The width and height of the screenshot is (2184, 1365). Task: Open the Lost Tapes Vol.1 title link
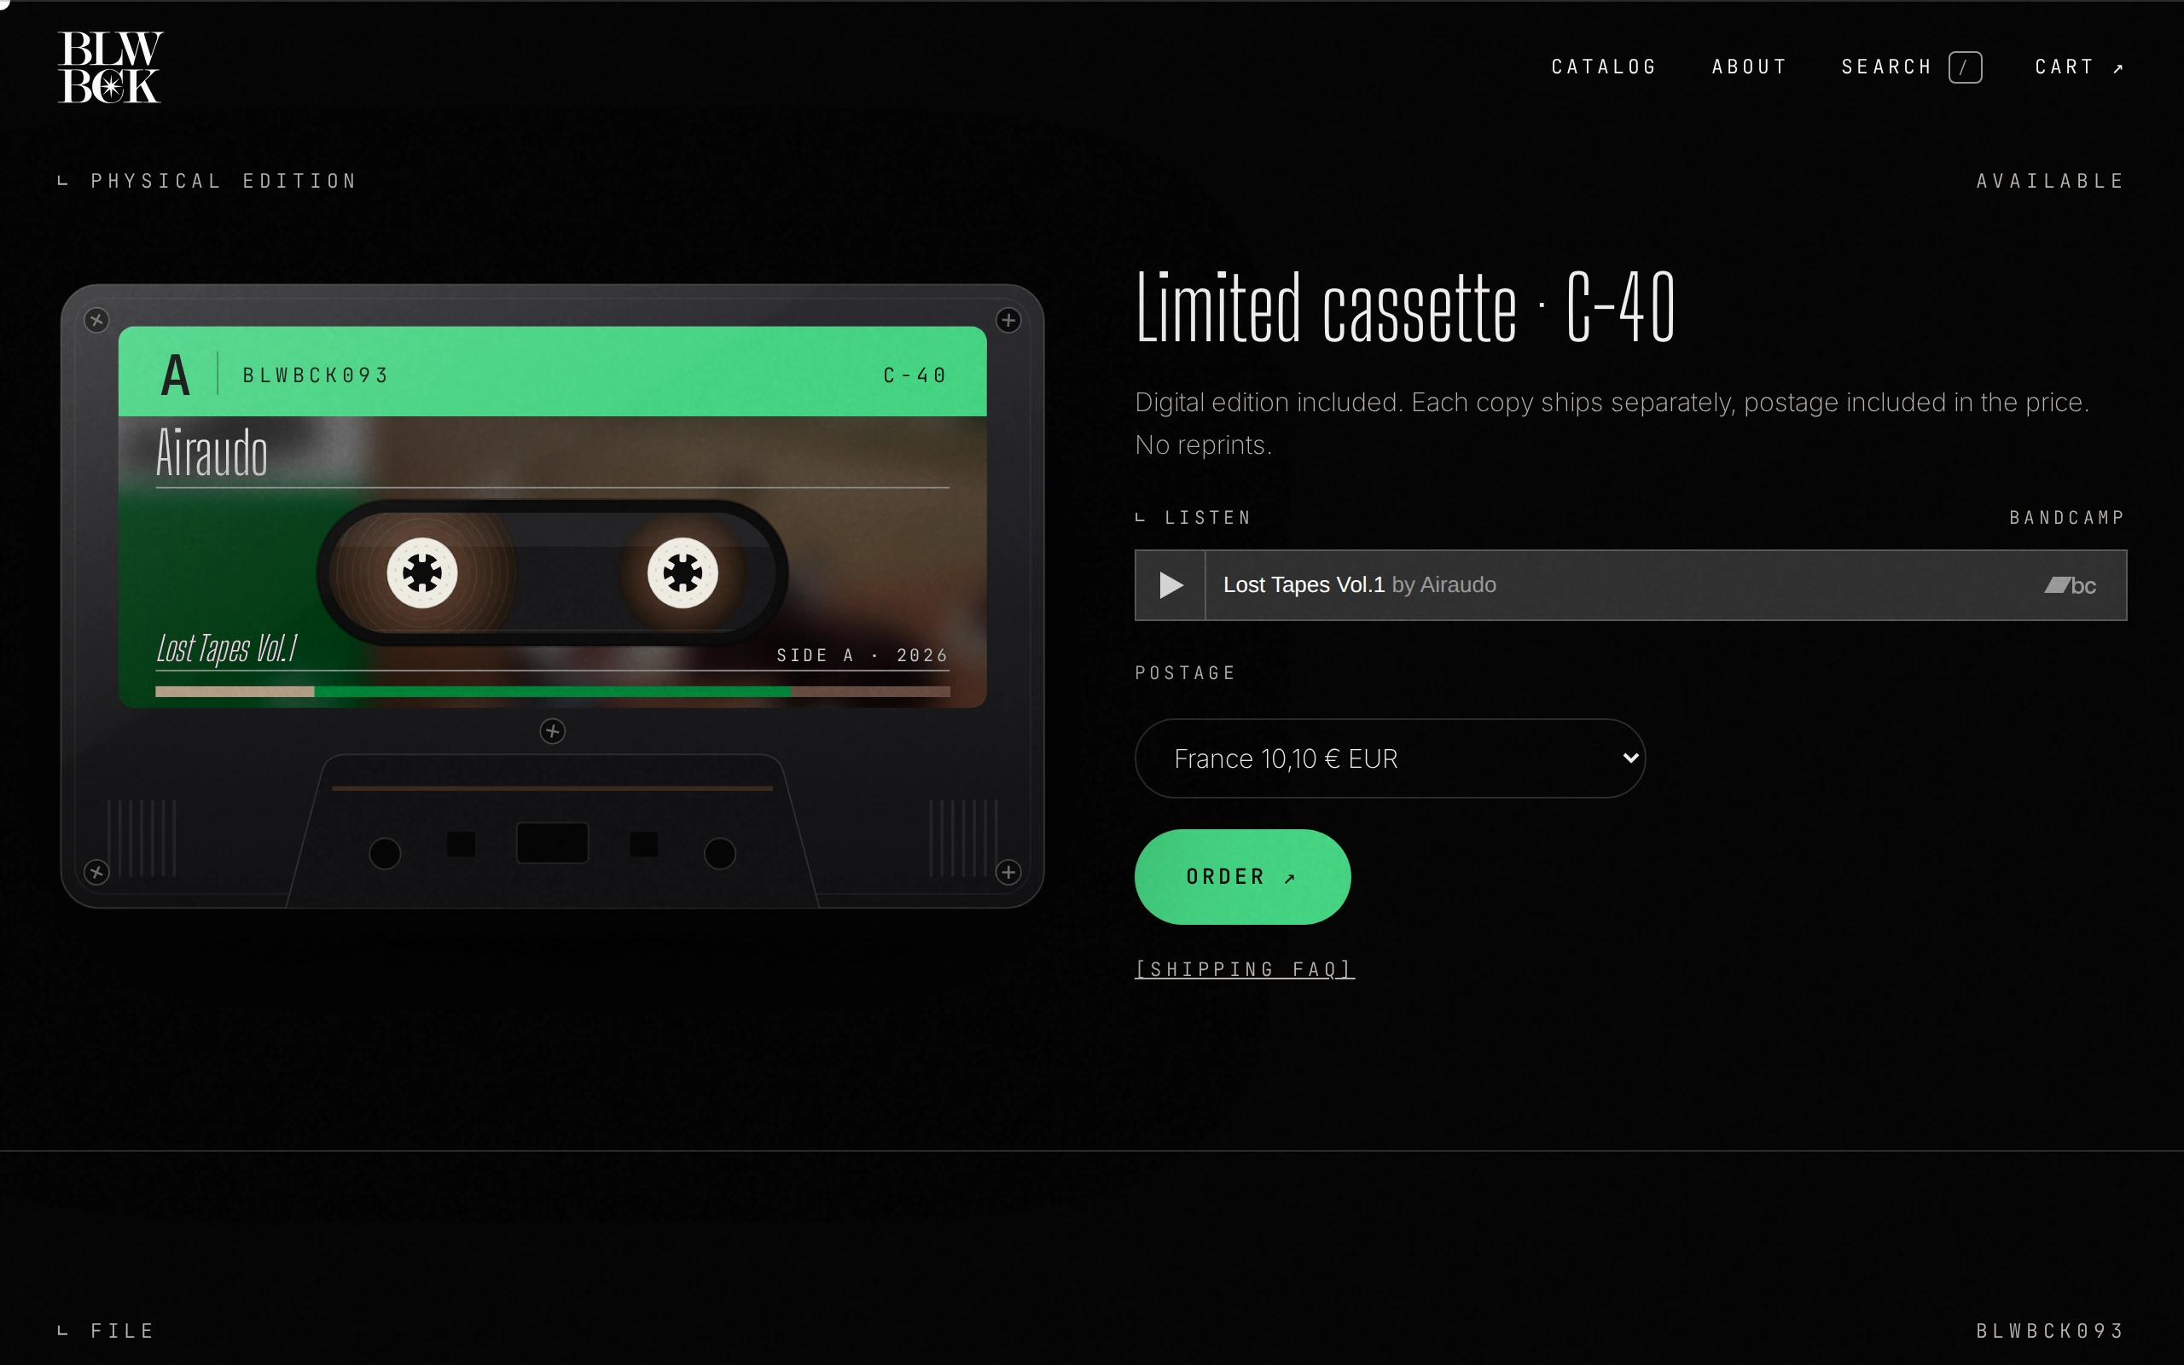coord(1304,585)
